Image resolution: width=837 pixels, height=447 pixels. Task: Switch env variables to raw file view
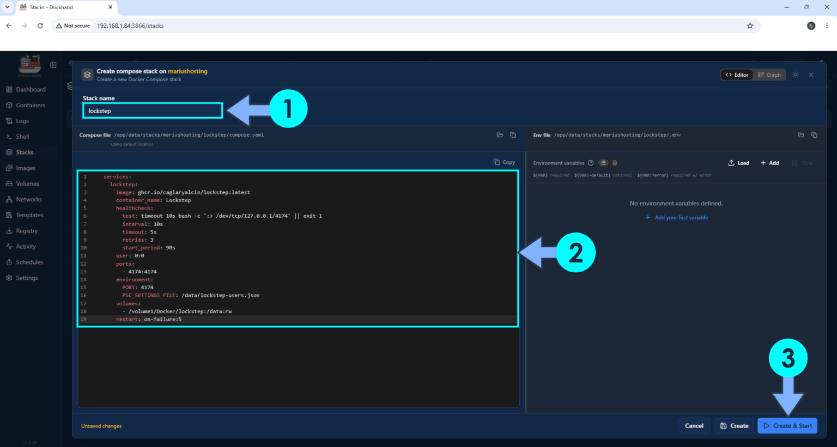(615, 163)
